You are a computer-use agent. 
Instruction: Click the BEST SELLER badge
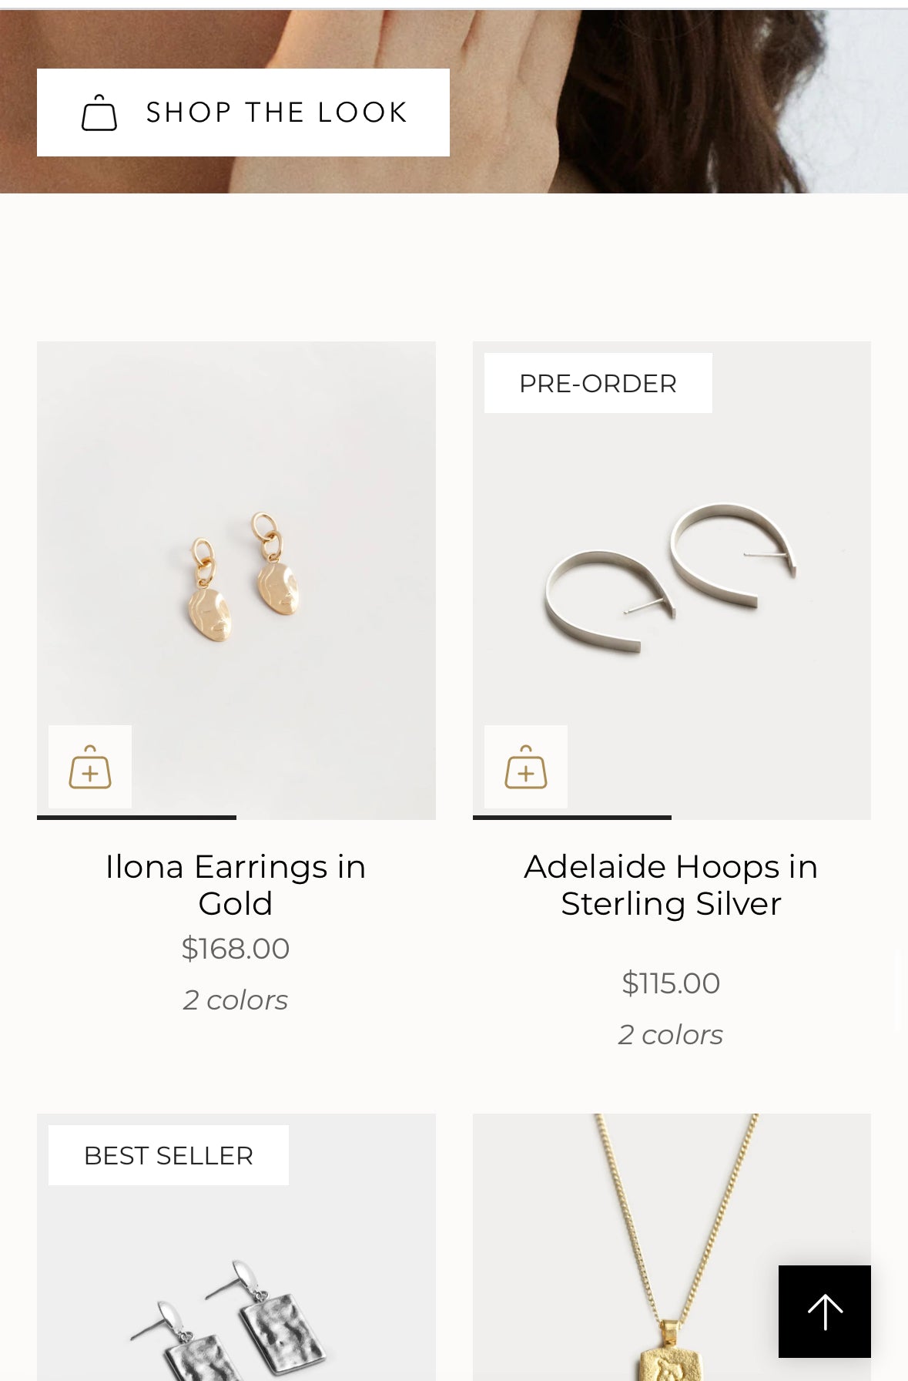169,1155
